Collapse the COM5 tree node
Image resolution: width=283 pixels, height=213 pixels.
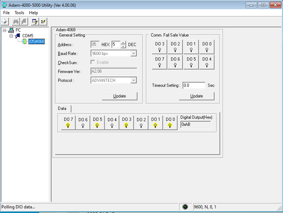[11, 36]
